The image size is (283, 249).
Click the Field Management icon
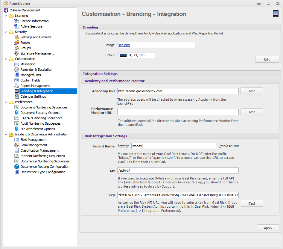(17, 140)
